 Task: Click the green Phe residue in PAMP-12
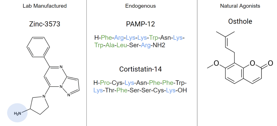click(106, 38)
